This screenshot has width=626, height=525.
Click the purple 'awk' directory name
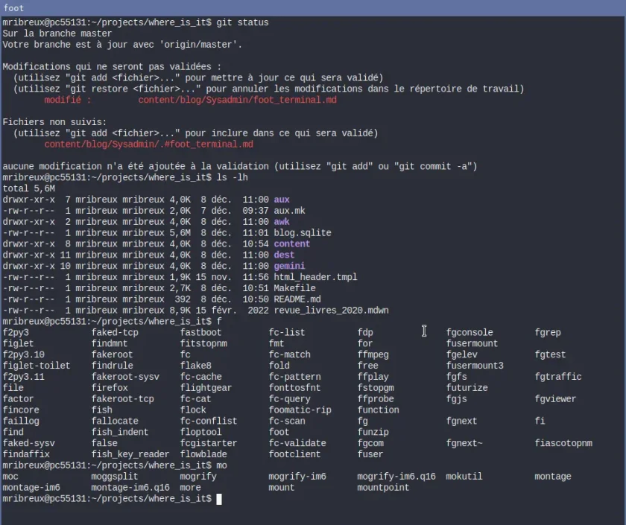click(x=282, y=222)
